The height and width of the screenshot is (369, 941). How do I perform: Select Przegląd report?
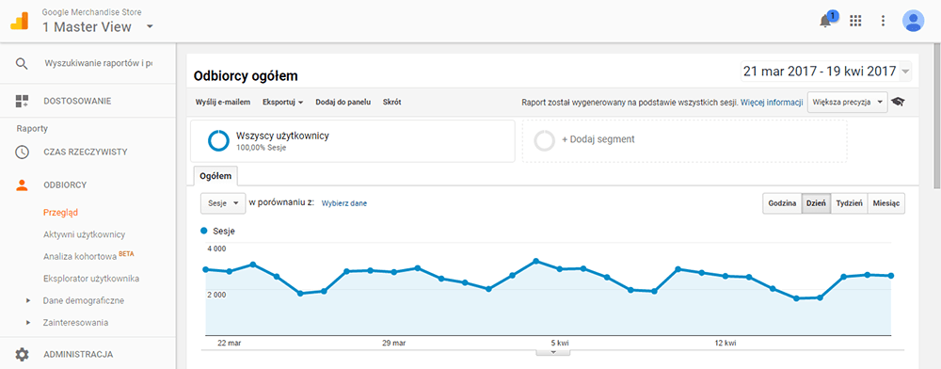[x=60, y=212]
